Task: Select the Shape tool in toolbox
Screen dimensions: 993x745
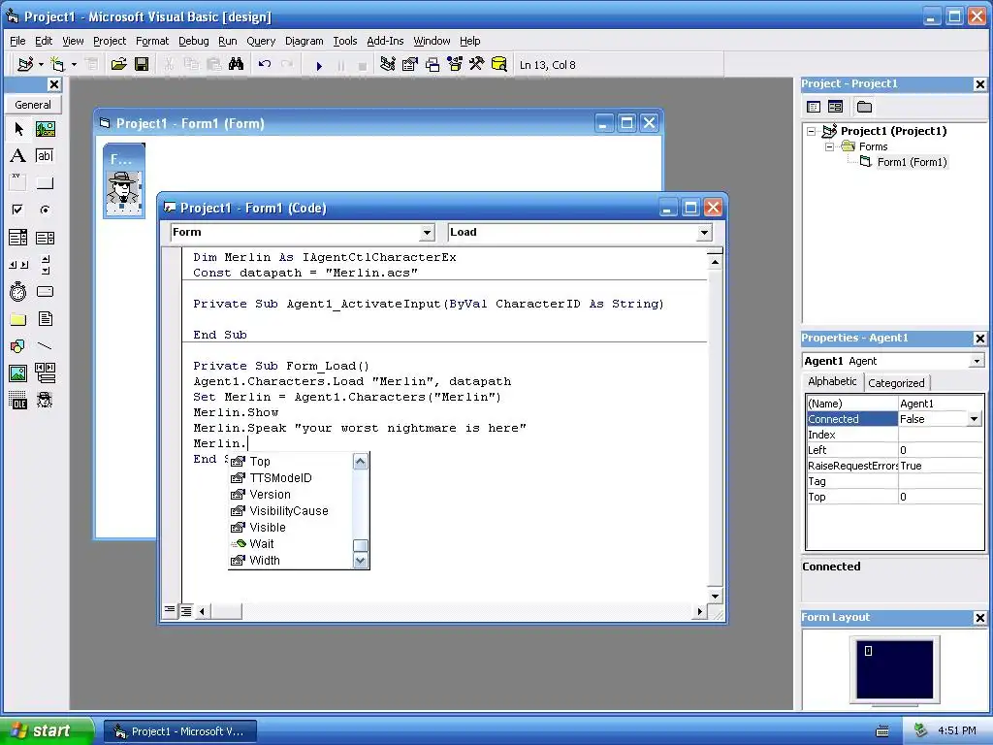Action: [x=18, y=346]
